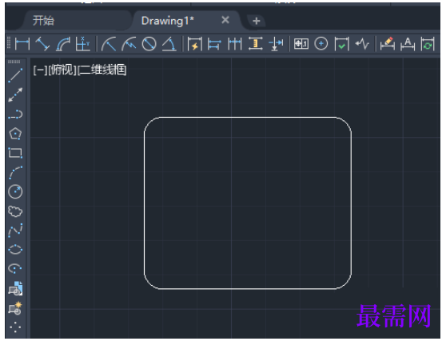Screen dimensions: 446x341
Task: Select the Jogged radius dimension tool
Action: click(x=129, y=44)
